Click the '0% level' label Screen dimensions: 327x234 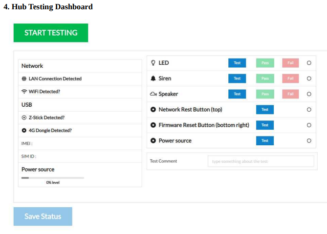53,182
